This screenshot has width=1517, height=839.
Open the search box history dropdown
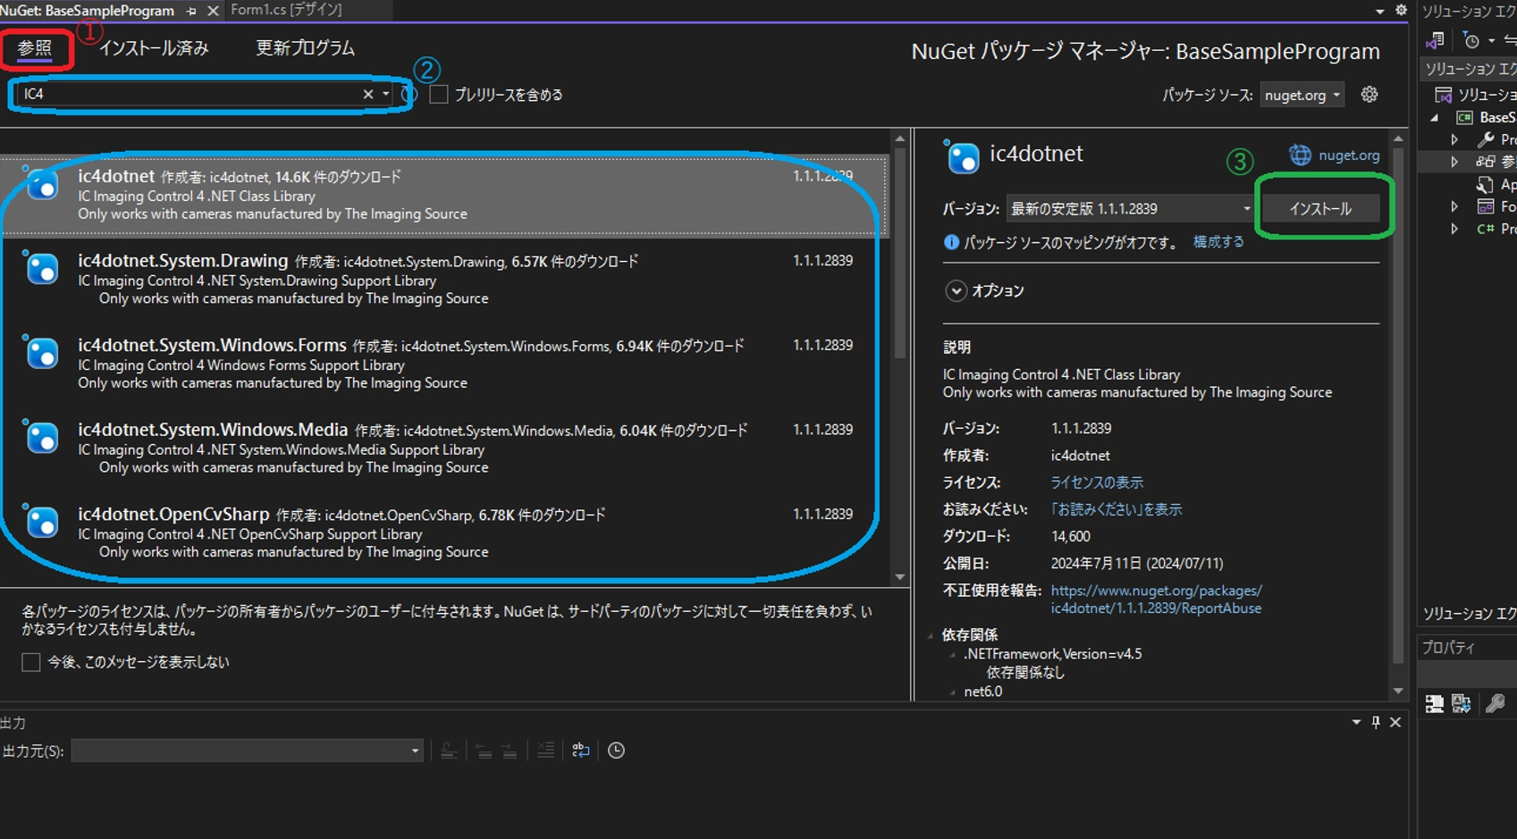pos(386,94)
